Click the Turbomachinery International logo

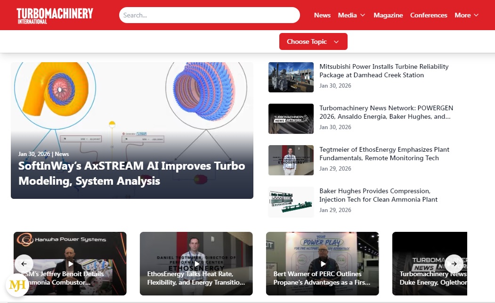coord(55,15)
